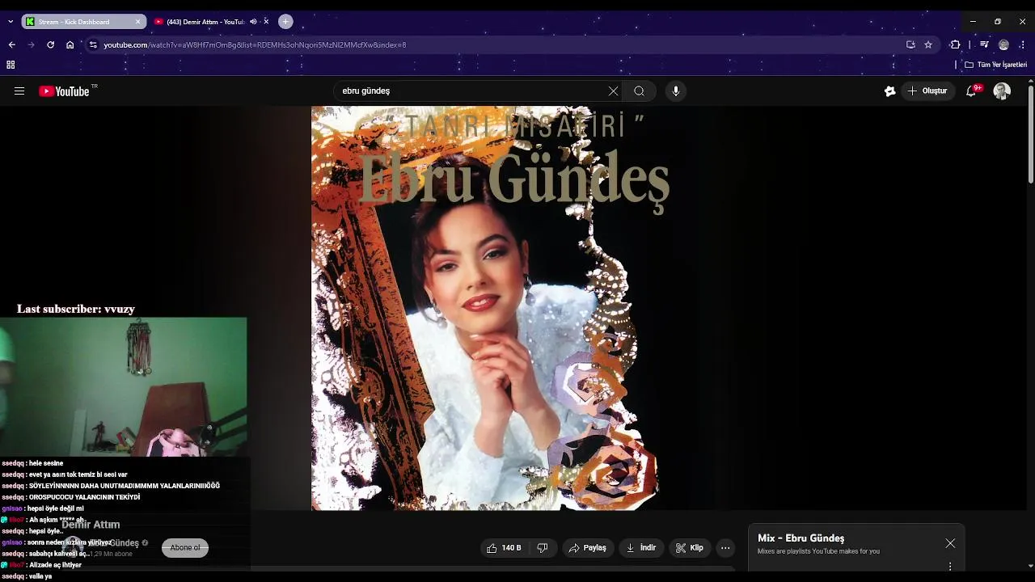
Task: Bookmark this page with the star
Action: coord(928,45)
